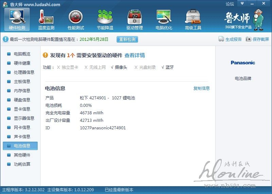Screen dimensions: 272x194
Task: Click the 独立显卡 feature label
Action: [x=70, y=67]
